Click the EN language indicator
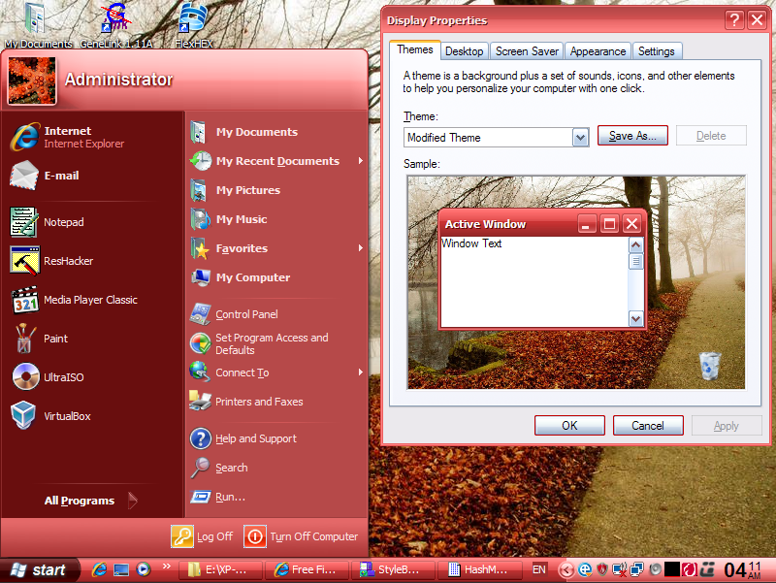Screen dimensions: 776x583 click(x=539, y=569)
